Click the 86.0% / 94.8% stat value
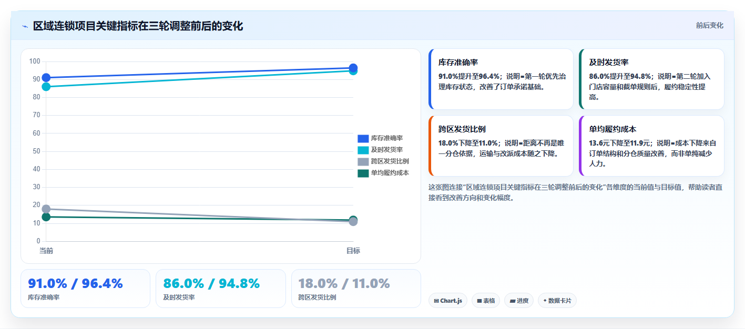Image resolution: width=745 pixels, height=329 pixels. [211, 283]
